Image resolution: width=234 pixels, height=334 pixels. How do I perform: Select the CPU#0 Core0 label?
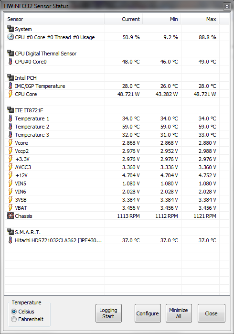click(x=31, y=62)
